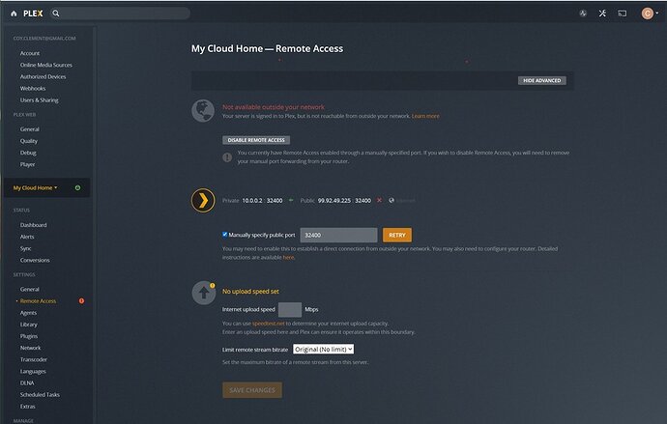Image resolution: width=667 pixels, height=424 pixels.
Task: Open the Conversions page
Action: tap(35, 260)
